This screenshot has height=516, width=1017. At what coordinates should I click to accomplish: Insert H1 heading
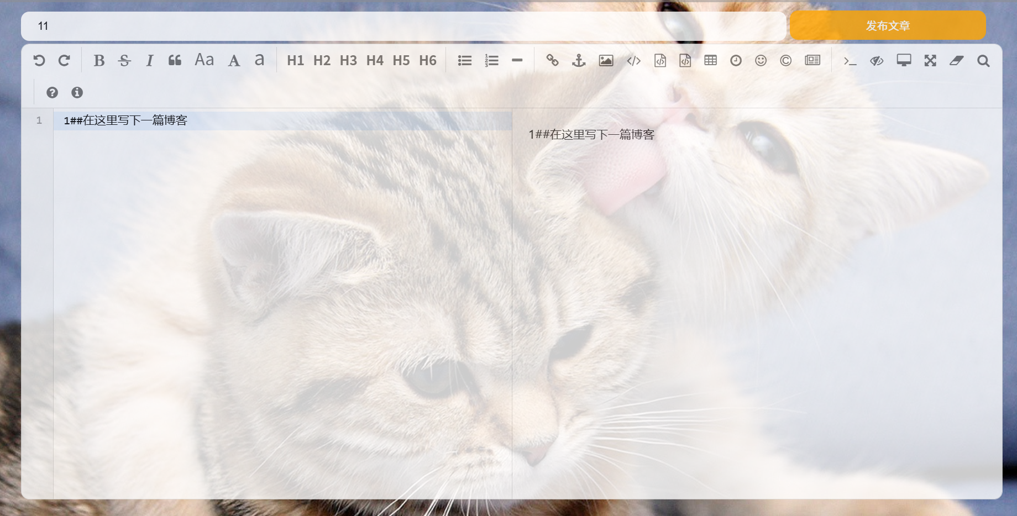pos(296,60)
